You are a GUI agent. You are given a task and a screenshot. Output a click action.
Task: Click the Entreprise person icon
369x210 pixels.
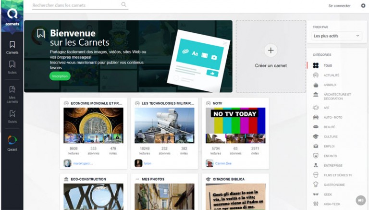point(316,165)
